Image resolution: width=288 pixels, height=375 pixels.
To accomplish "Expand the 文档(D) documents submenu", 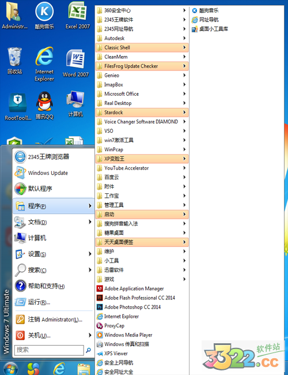I will click(x=54, y=222).
